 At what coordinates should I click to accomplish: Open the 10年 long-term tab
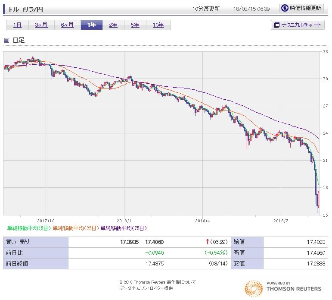(158, 25)
